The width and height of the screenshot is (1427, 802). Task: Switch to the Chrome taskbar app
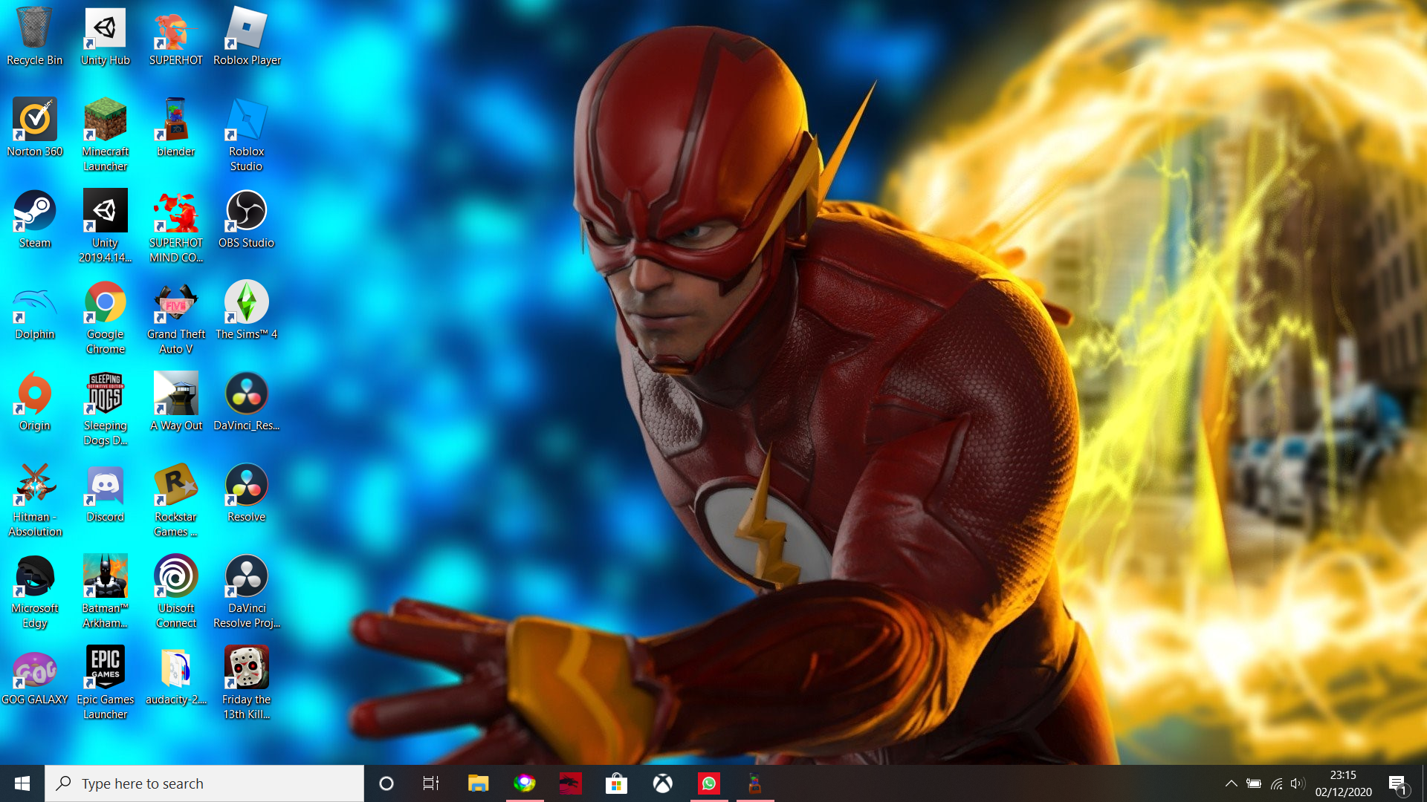click(x=525, y=783)
